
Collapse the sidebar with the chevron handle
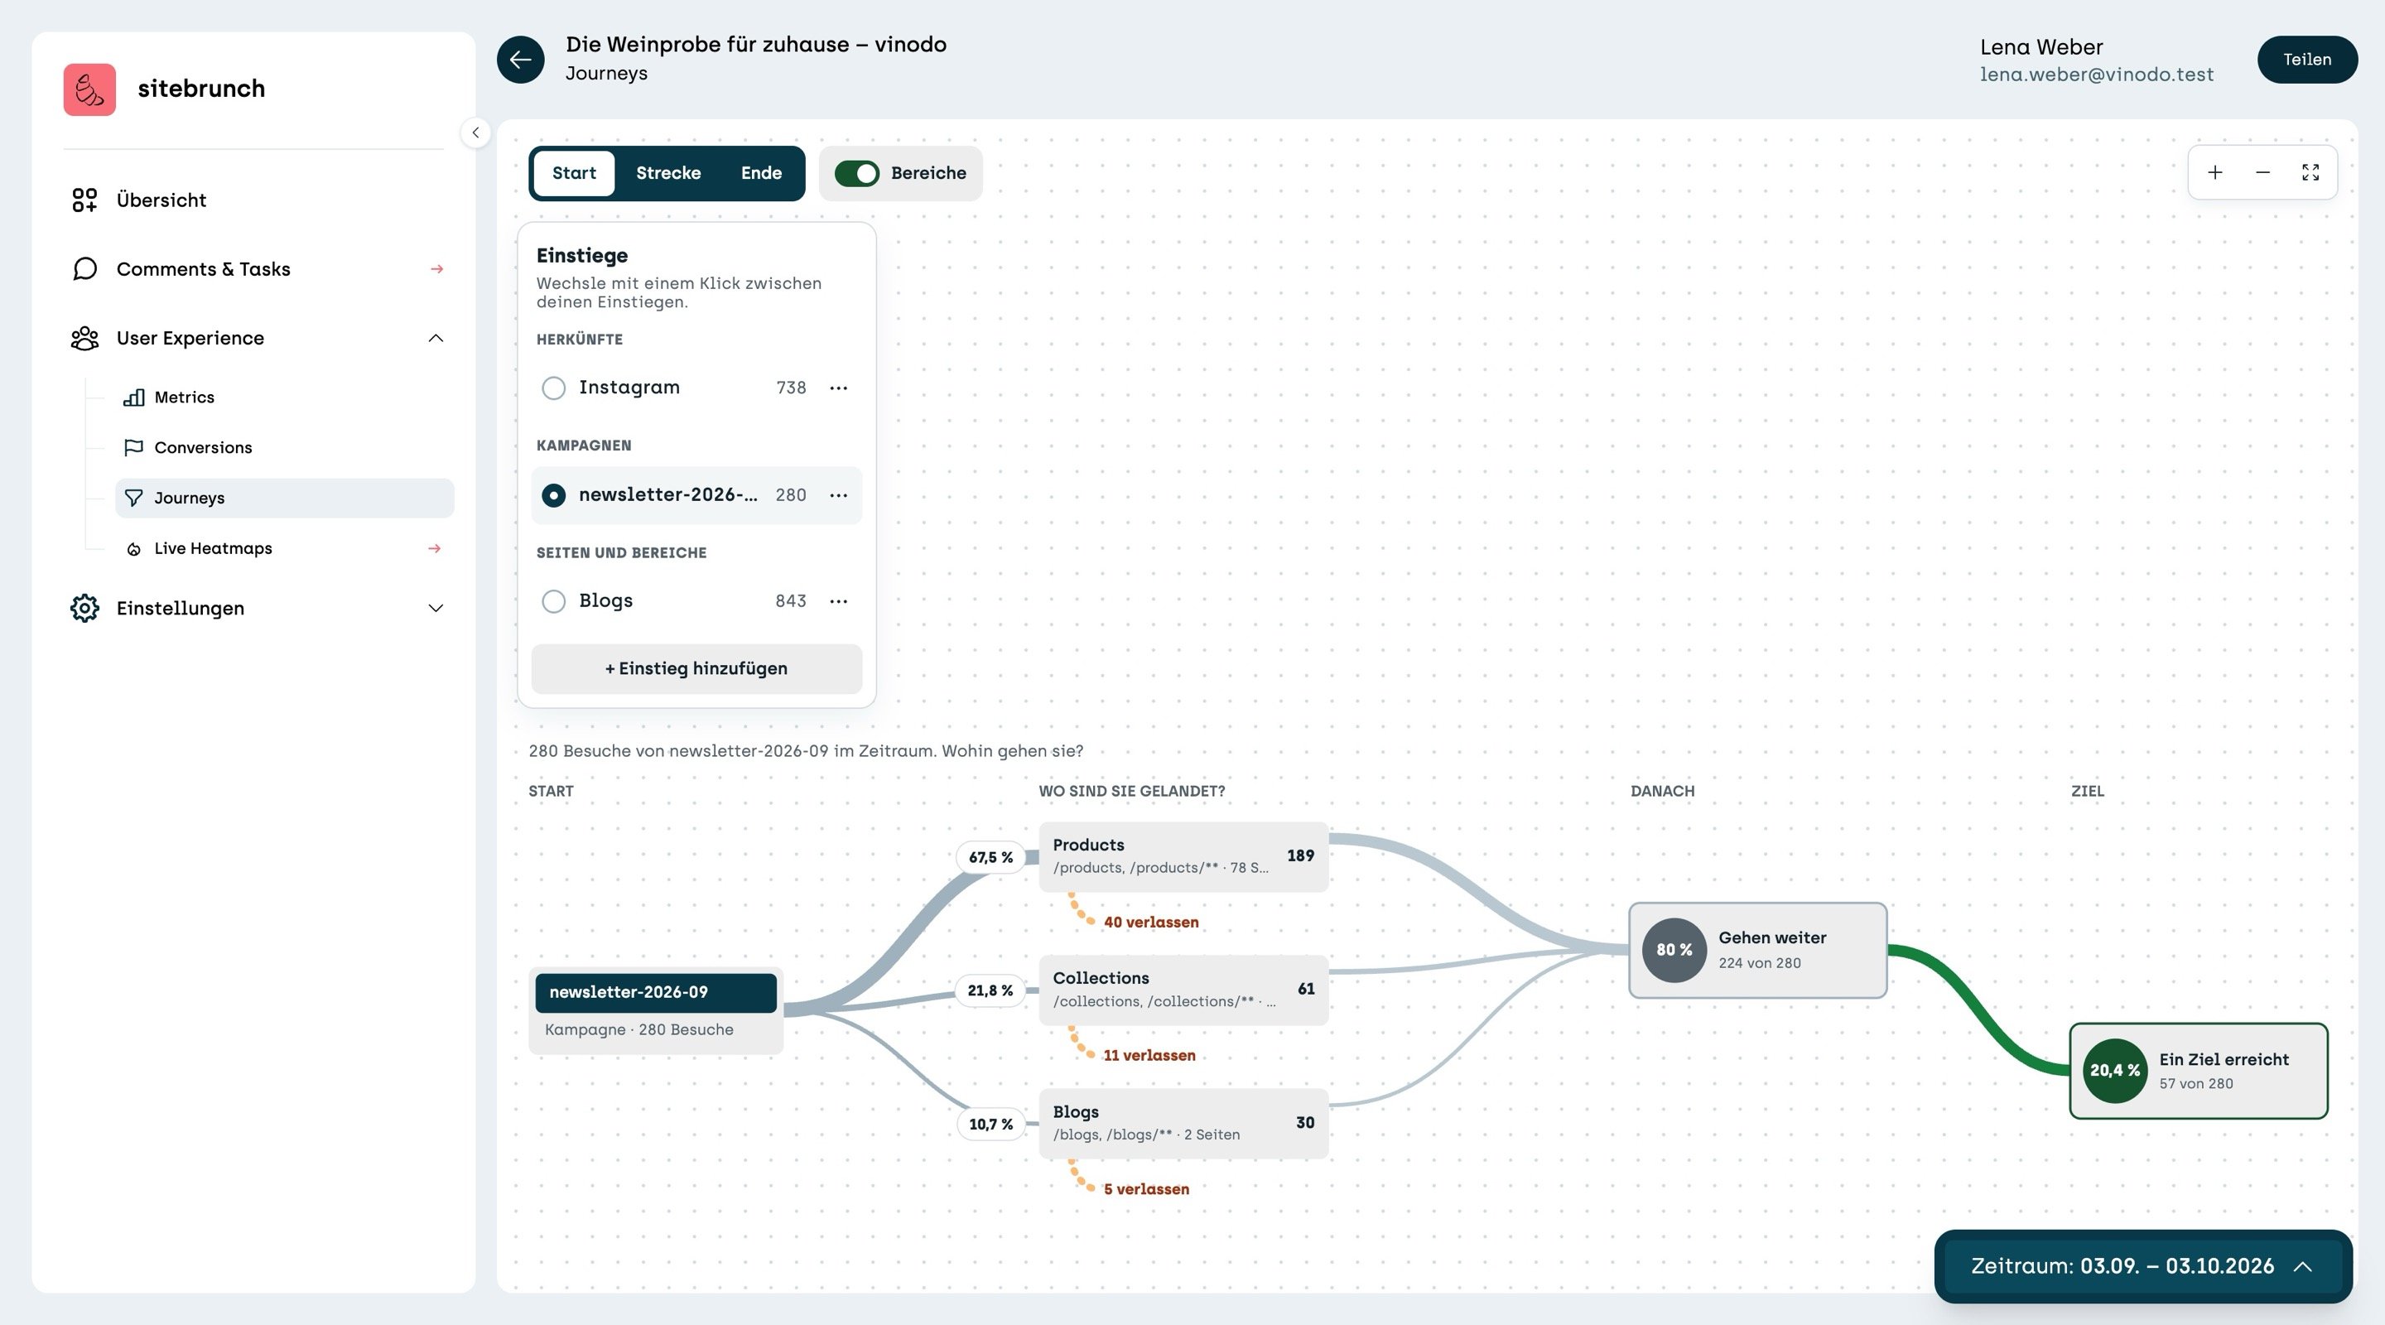click(x=475, y=132)
